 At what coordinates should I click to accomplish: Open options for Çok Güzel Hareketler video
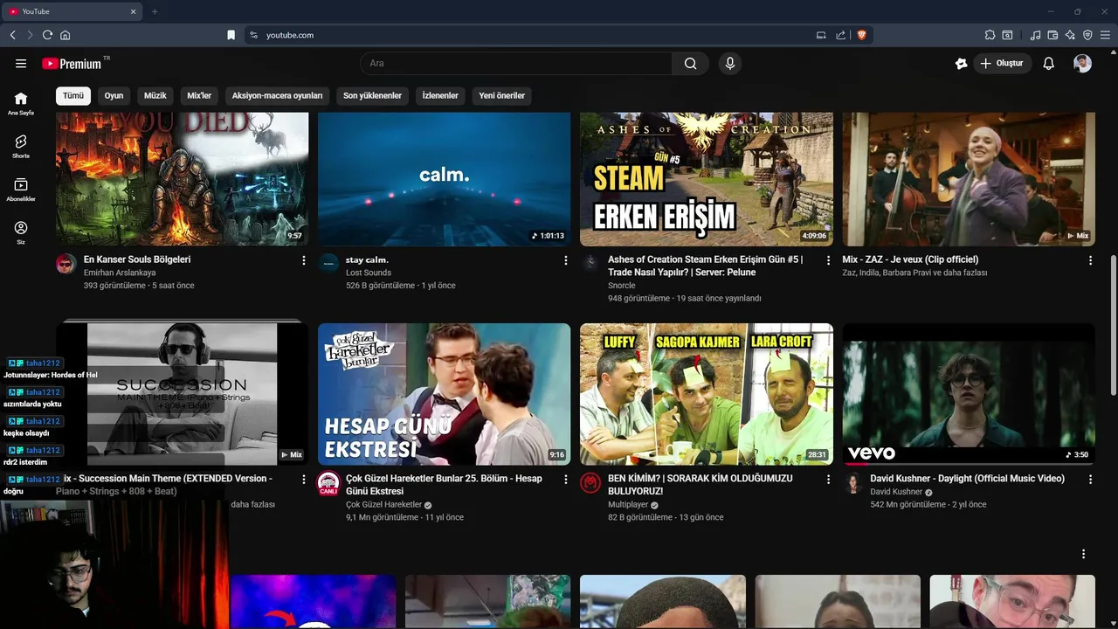click(x=566, y=480)
